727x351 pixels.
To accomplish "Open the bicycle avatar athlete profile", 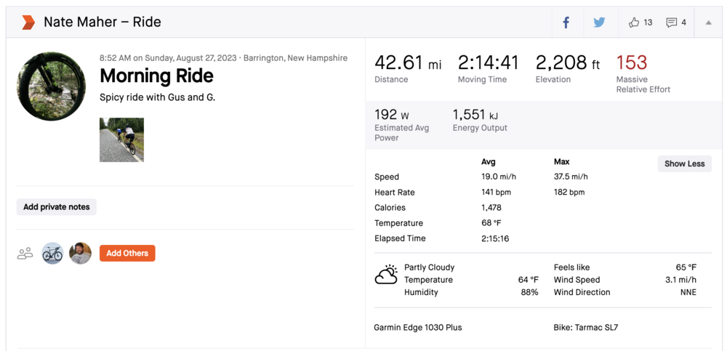I will (52, 254).
